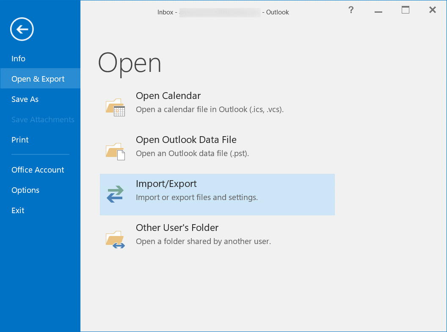Click 'Open a calendar file in Outlook' description

(x=210, y=110)
